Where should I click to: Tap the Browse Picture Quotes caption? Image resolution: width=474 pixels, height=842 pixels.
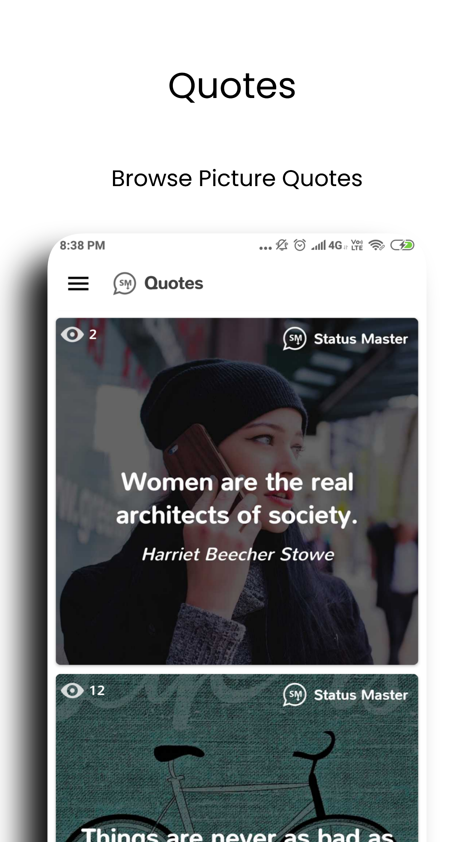click(x=237, y=178)
